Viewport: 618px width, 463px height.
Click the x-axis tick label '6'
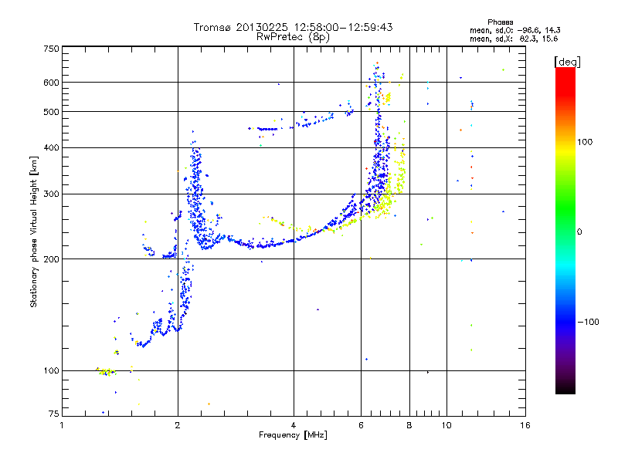click(x=361, y=426)
